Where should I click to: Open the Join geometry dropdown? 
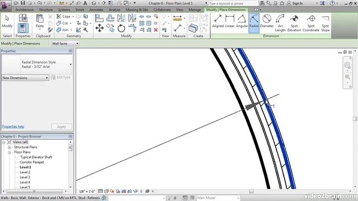point(71,30)
